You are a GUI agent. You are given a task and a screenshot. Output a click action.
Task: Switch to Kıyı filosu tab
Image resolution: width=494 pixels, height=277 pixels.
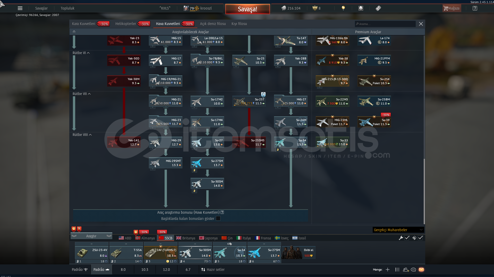pos(239,24)
